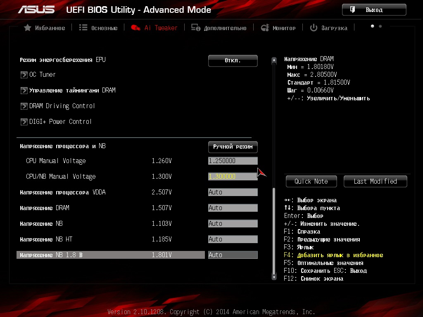Click the door icon in Выход button
Screen dimensions: 423x317
click(x=353, y=10)
